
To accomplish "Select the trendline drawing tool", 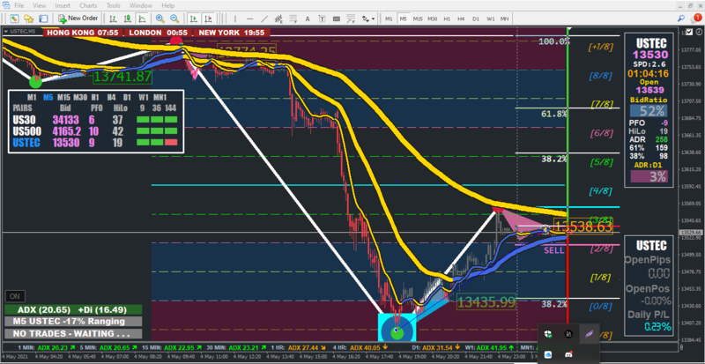I will [x=264, y=19].
